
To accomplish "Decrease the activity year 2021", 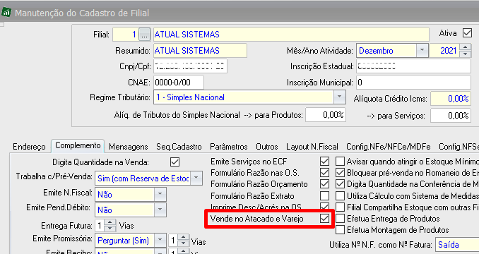I will (465, 54).
